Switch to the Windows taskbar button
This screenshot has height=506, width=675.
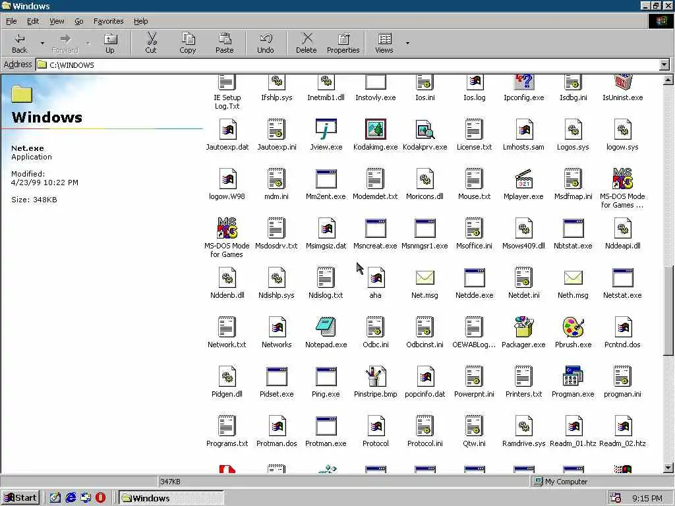click(171, 498)
